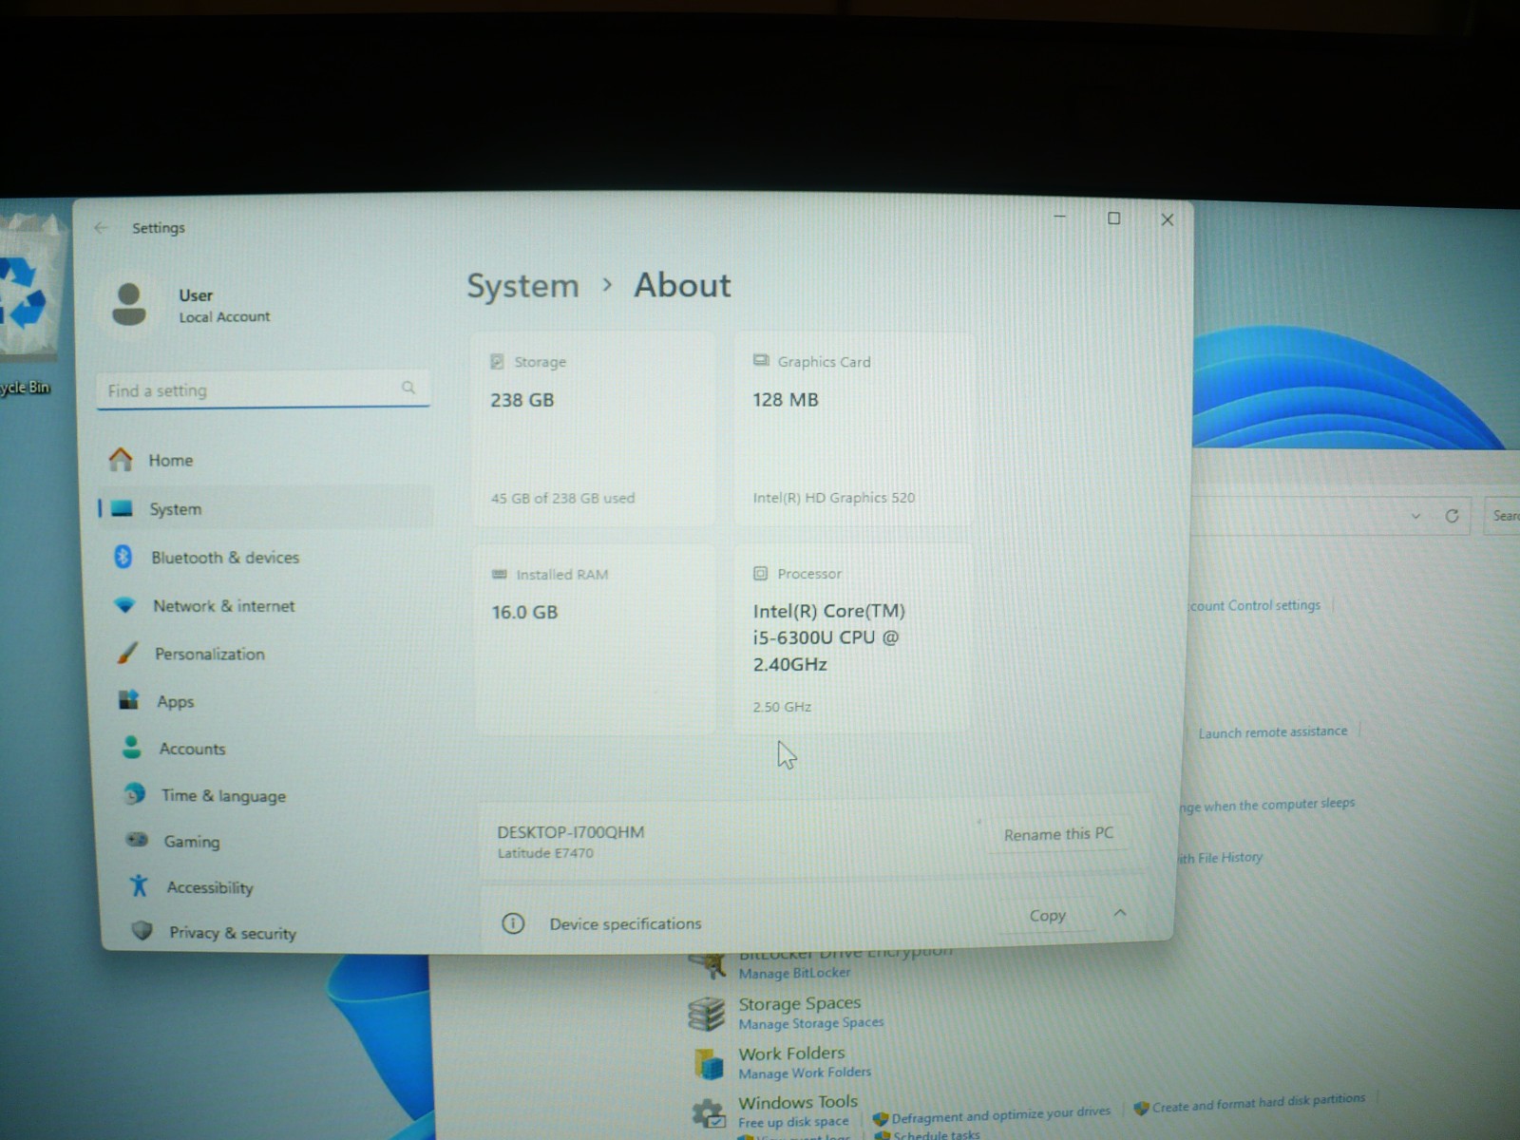Click the Control Panel search box
Viewport: 1520px width, 1140px height.
click(x=1502, y=515)
